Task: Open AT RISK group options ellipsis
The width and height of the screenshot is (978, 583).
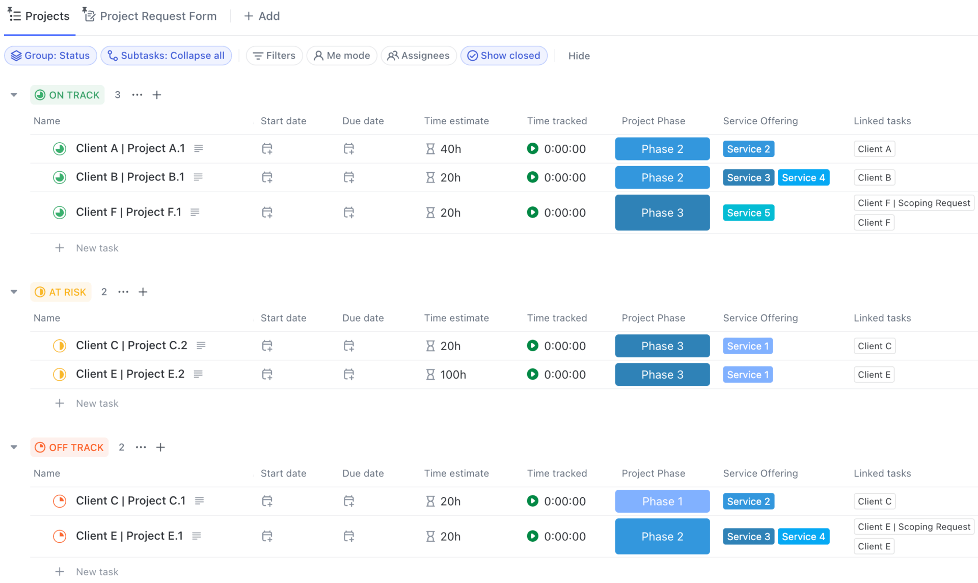Action: (123, 292)
